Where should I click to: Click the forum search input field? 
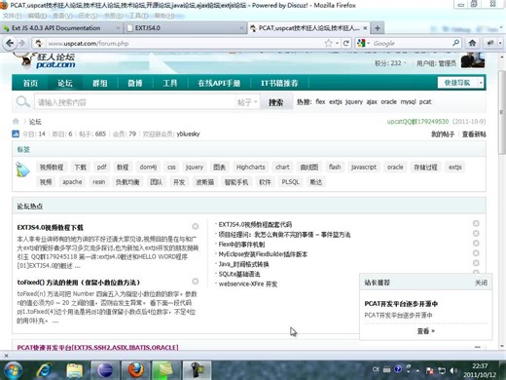pyautogui.click(x=135, y=102)
